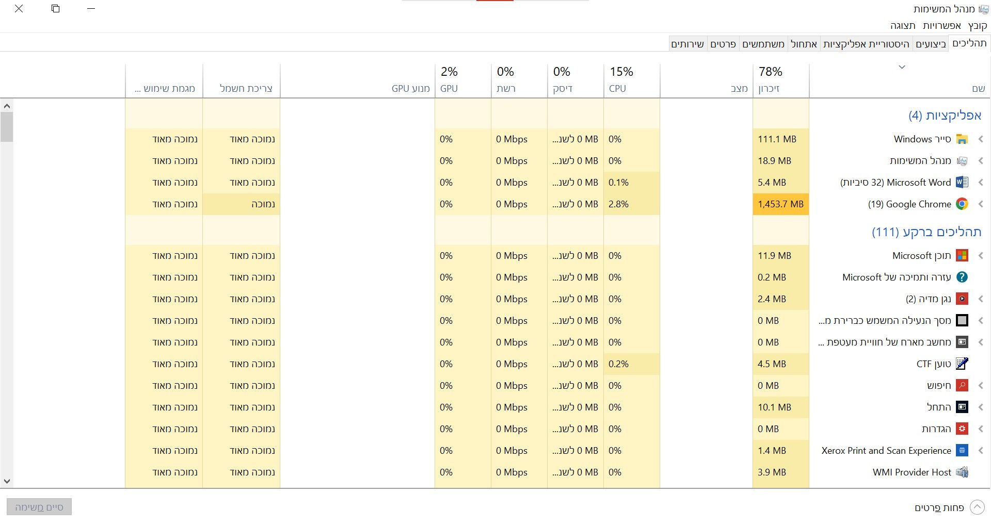This screenshot has width=991, height=526.
Task: Switch to the שירותים (Services) tab
Action: point(688,44)
